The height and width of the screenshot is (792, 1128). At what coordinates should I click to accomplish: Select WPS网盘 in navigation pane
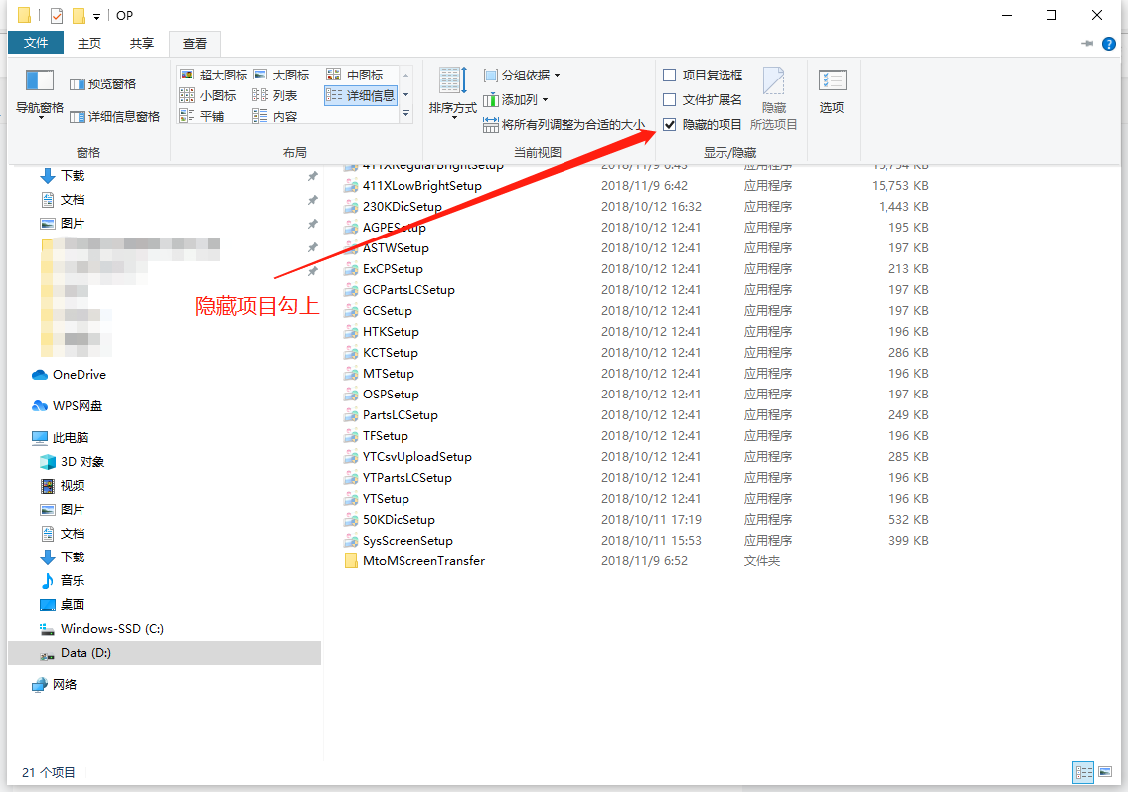coord(68,405)
